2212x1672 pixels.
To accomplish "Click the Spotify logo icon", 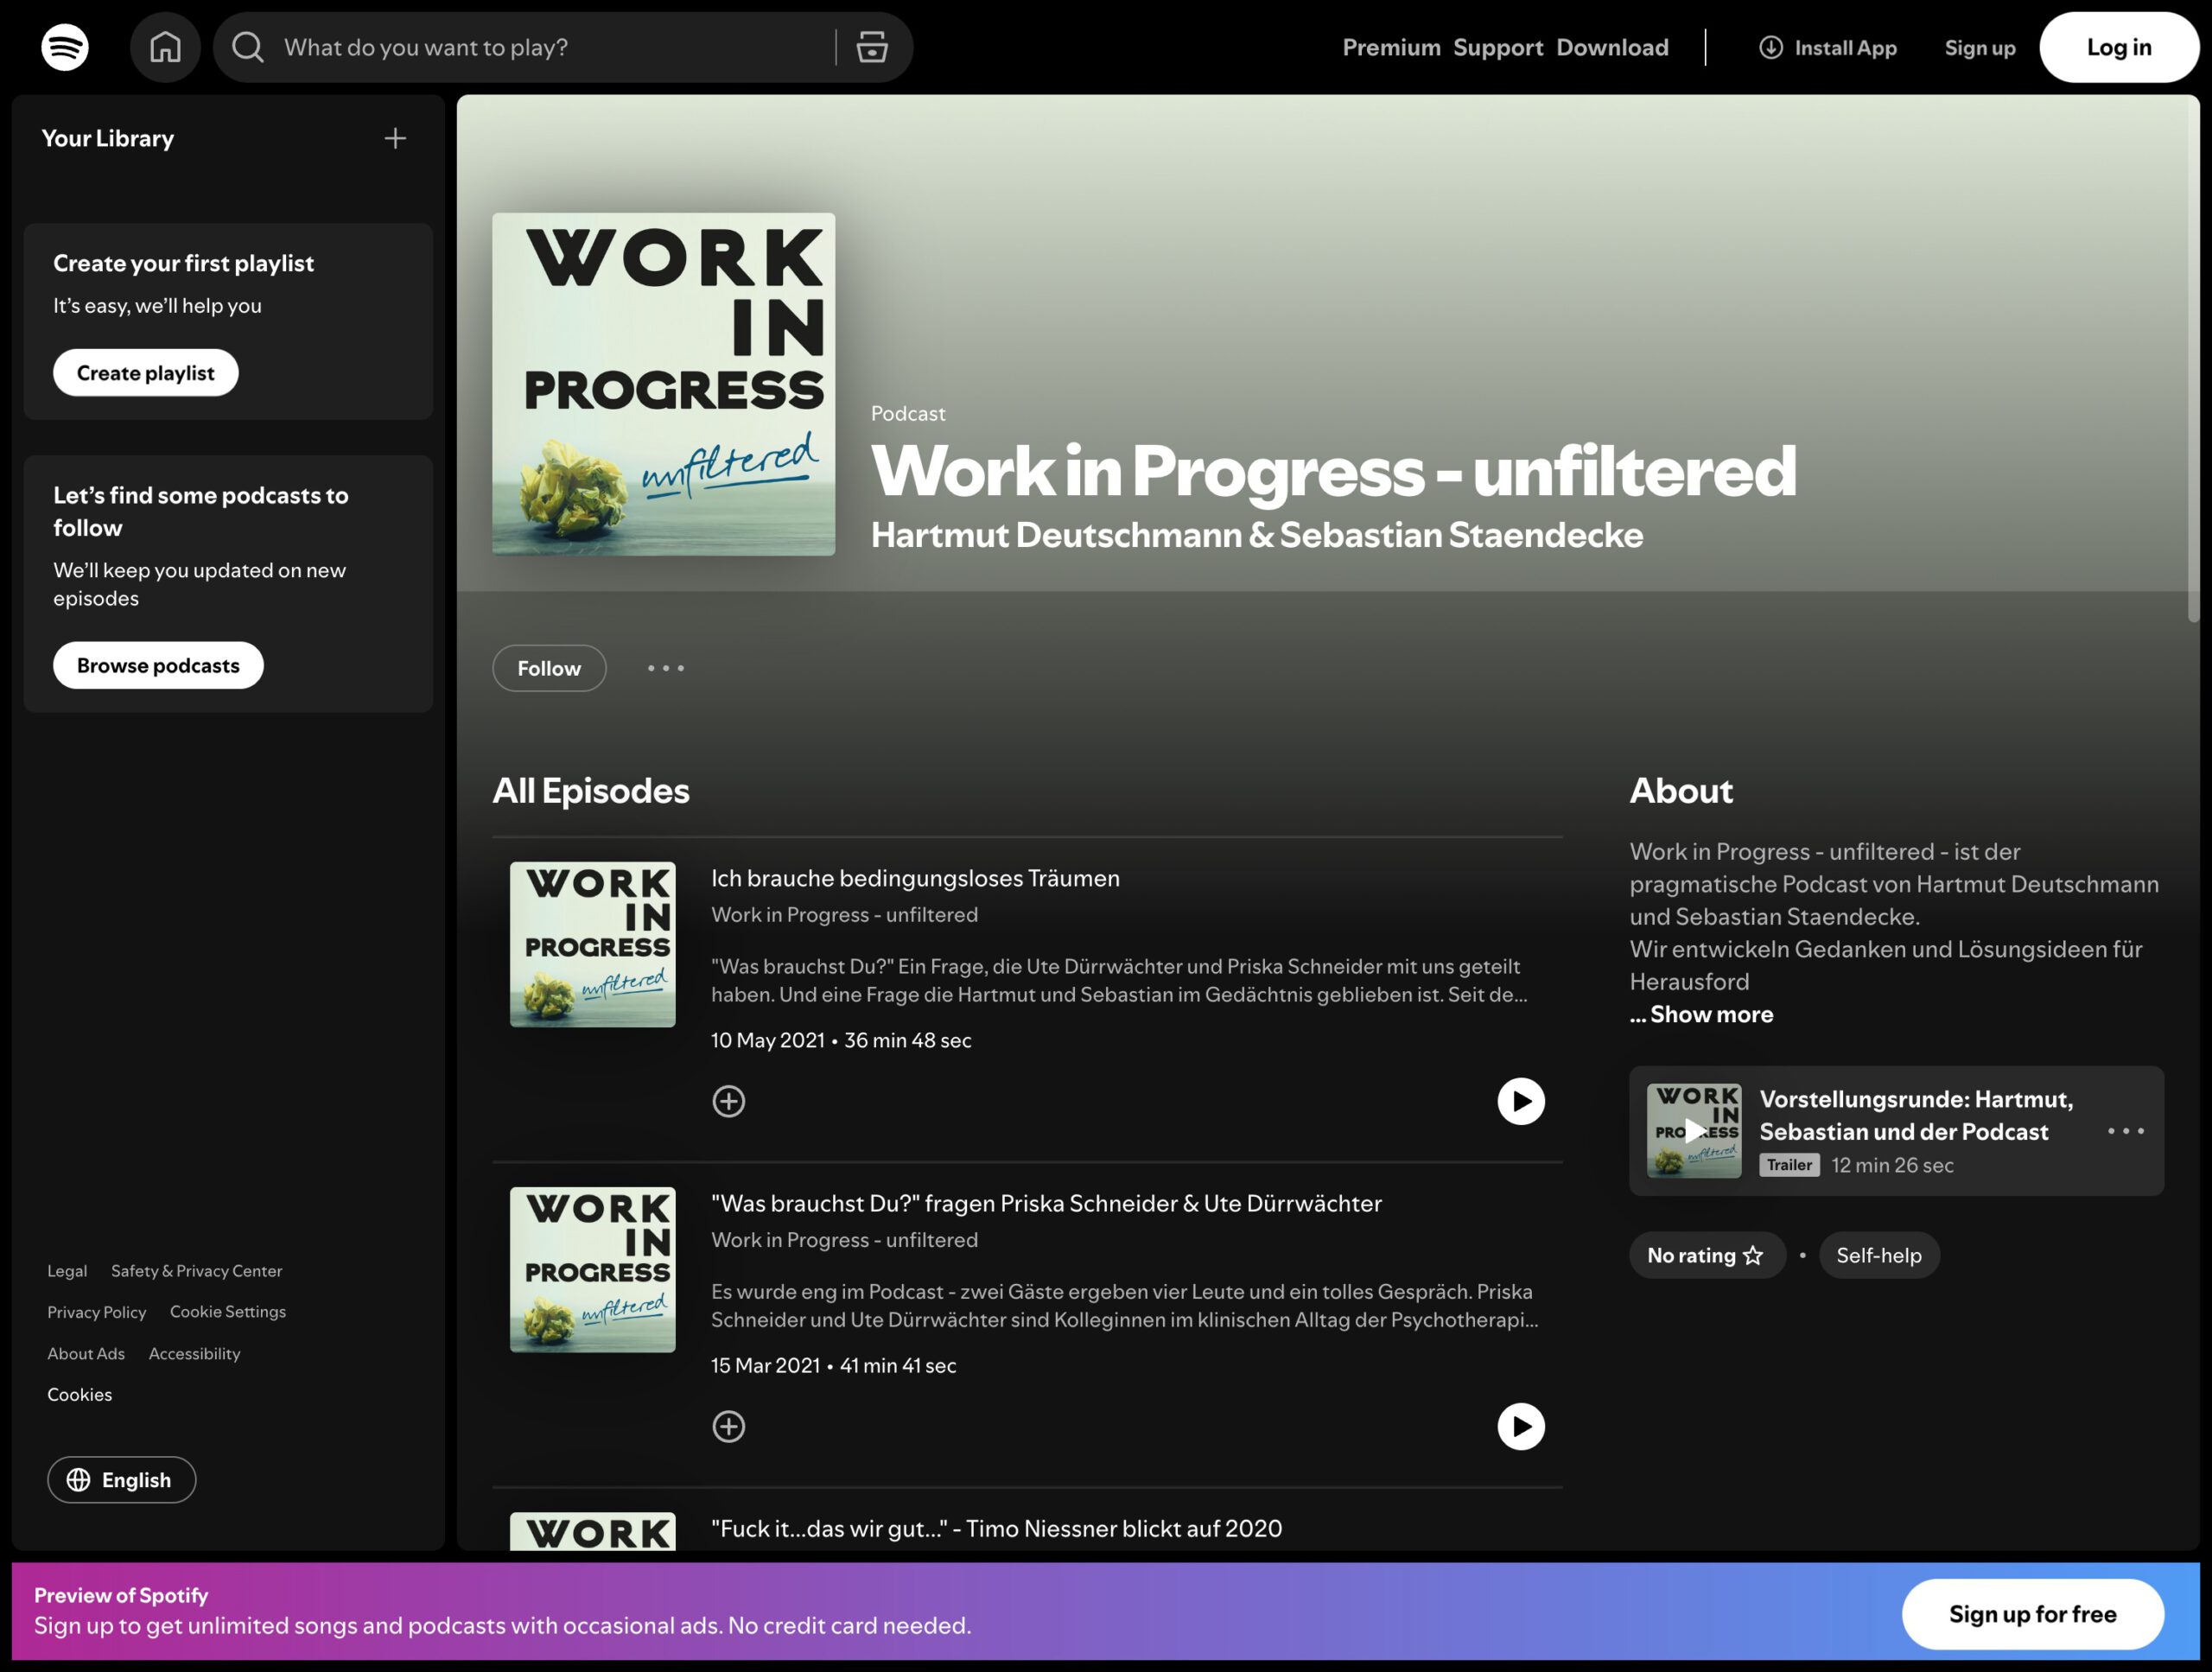I will tap(65, 47).
